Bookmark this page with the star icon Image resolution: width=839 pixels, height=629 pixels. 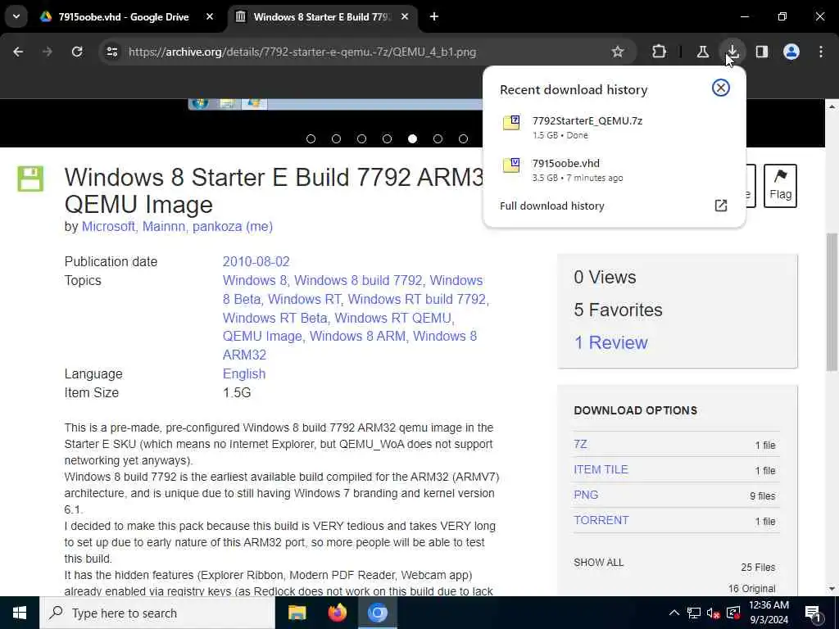pyautogui.click(x=618, y=52)
